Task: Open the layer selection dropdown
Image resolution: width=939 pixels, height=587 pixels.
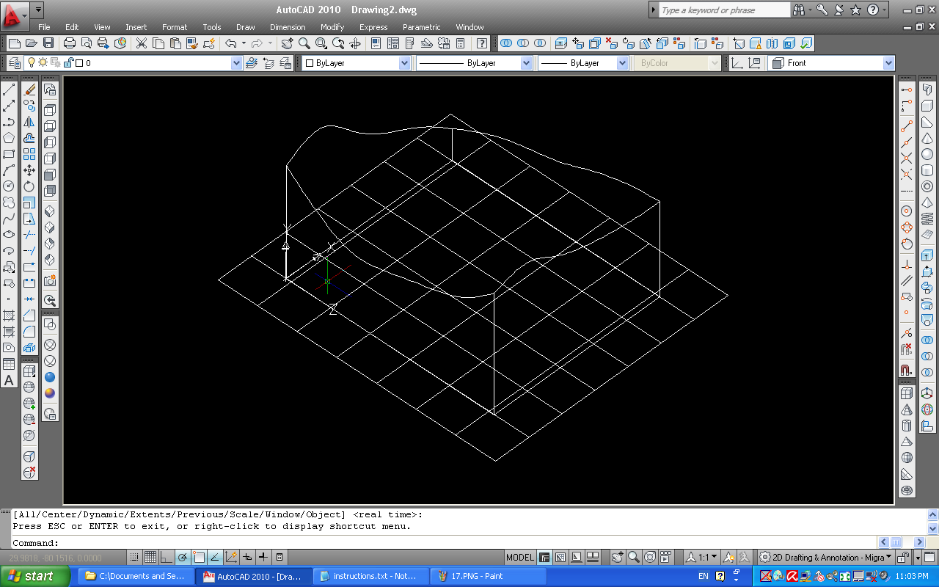Action: point(236,63)
